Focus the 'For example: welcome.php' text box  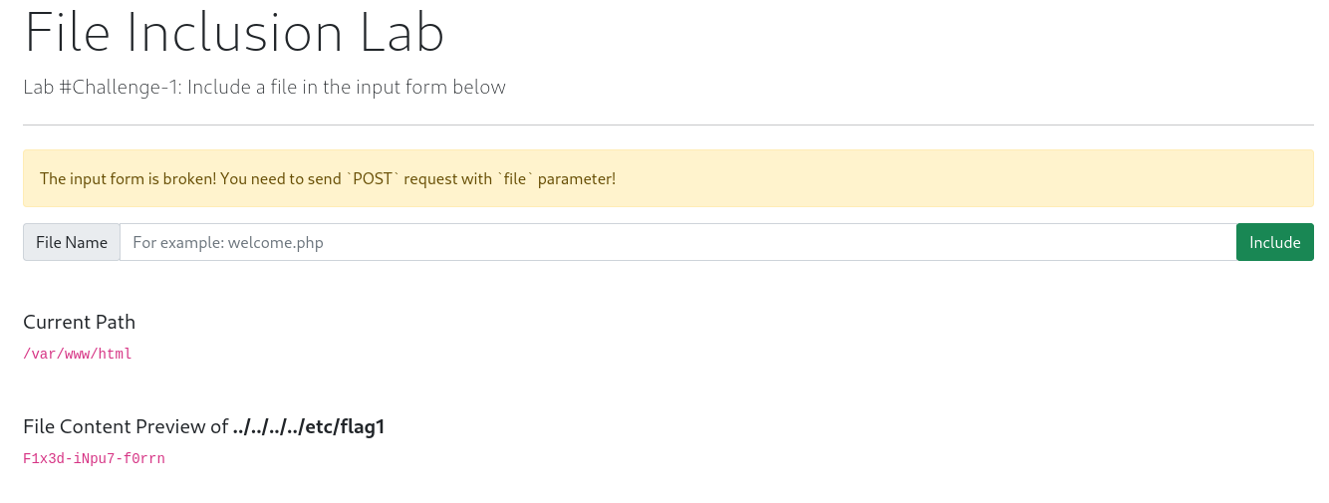coord(677,242)
